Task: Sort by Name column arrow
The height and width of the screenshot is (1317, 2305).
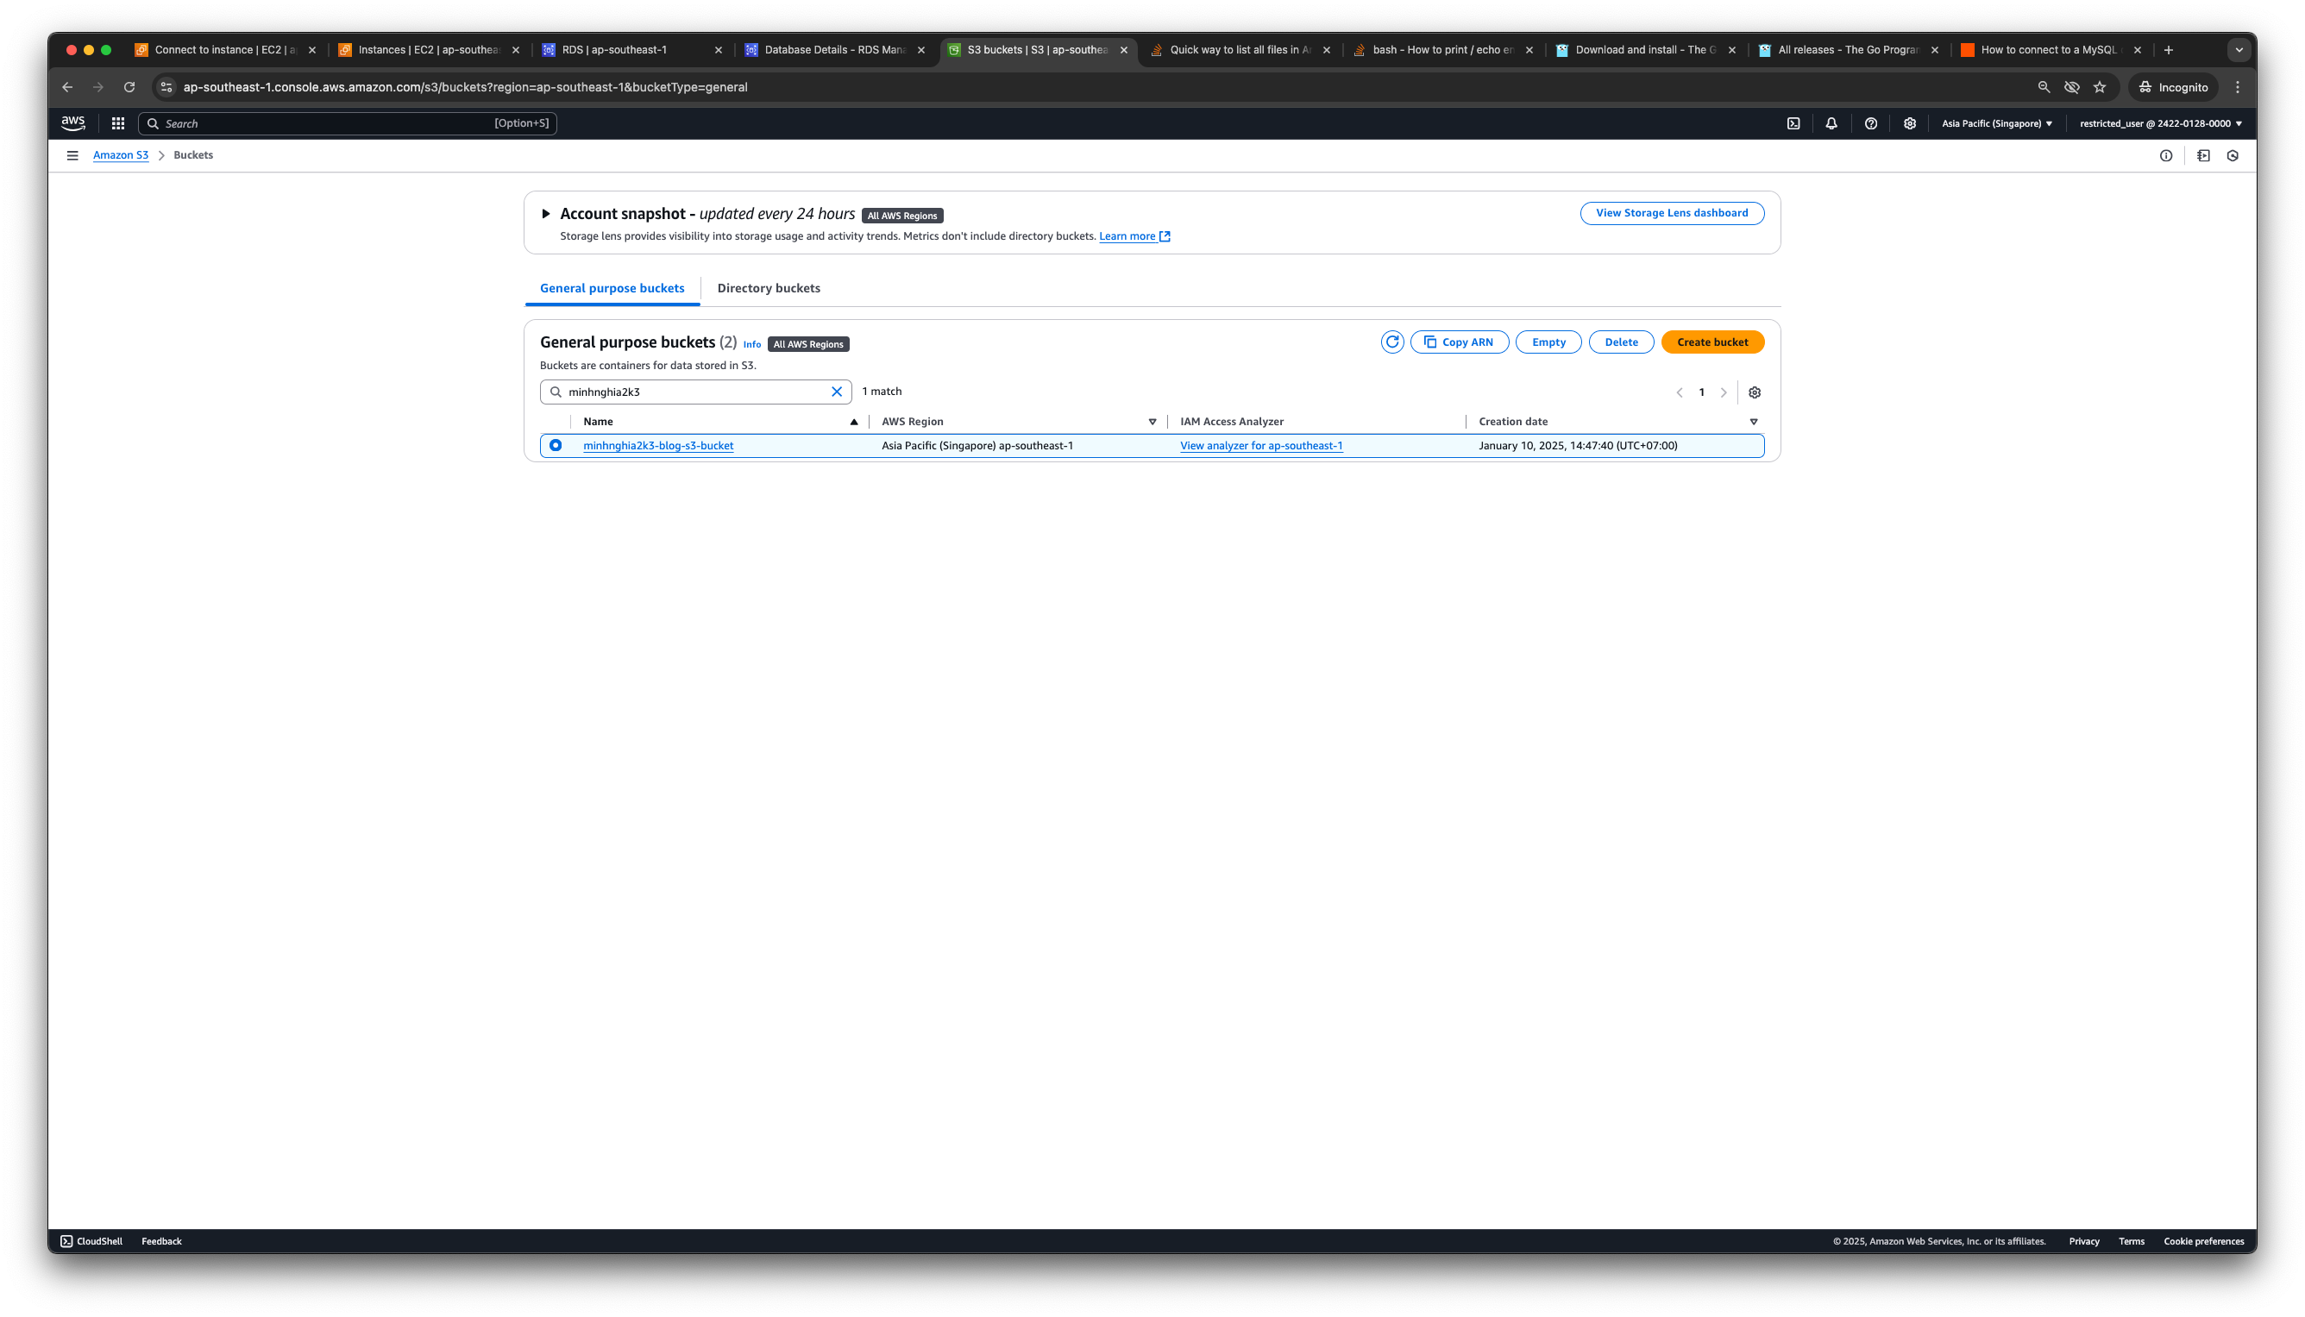Action: (x=853, y=423)
